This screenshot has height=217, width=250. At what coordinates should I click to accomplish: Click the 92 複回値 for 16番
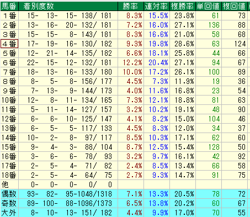(x=242, y=157)
